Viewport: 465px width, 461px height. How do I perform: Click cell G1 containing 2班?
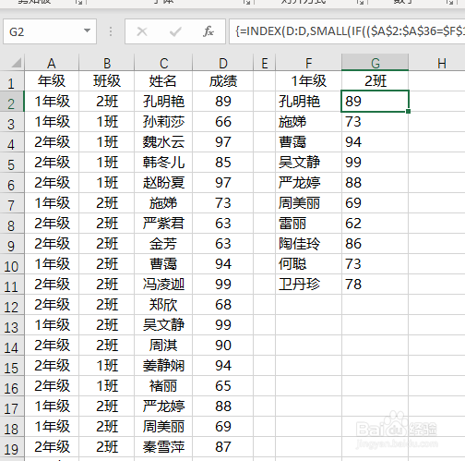[376, 81]
